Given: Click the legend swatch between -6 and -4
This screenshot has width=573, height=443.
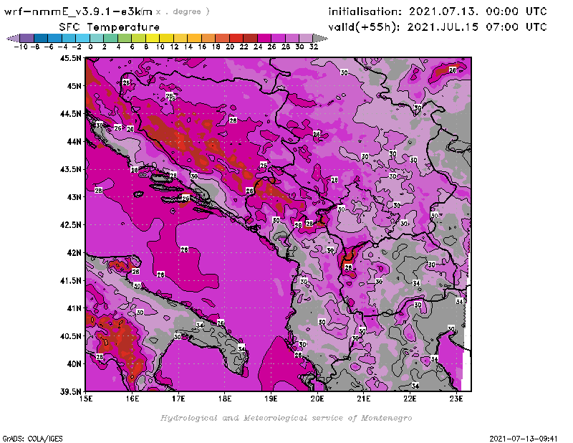Looking at the screenshot, I should [x=55, y=38].
